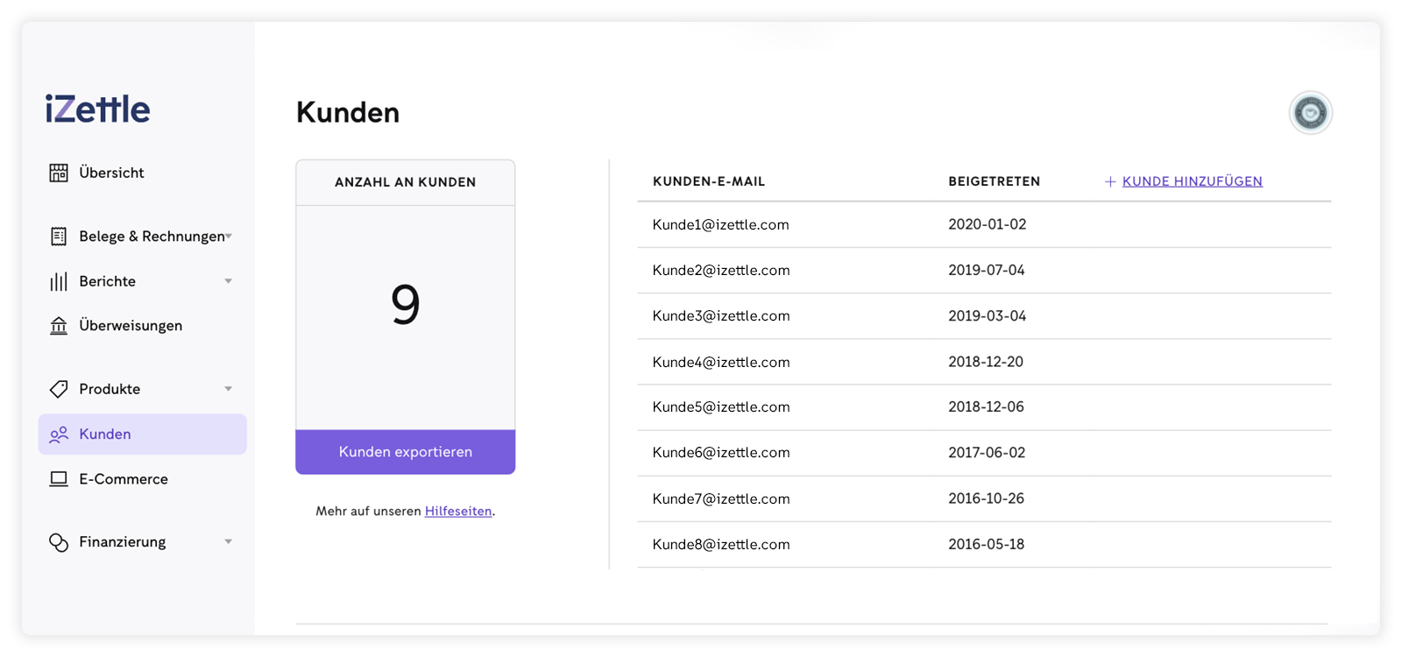Open the profile avatar in the top right
Viewport: 1402px width, 657px height.
pos(1310,113)
